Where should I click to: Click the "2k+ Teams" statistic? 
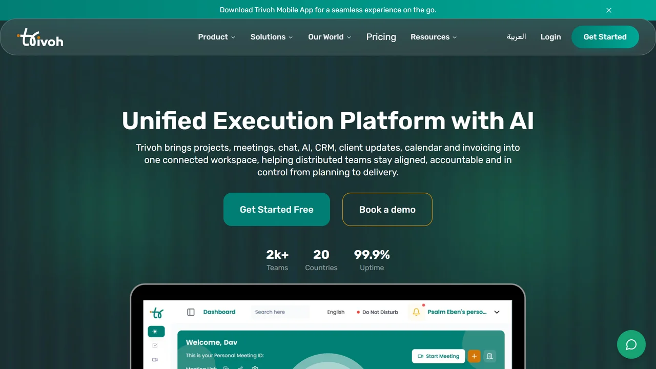point(277,260)
